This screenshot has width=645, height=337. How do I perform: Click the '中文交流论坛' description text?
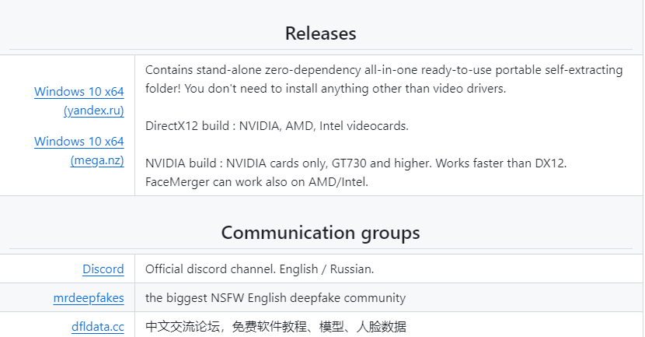point(180,327)
